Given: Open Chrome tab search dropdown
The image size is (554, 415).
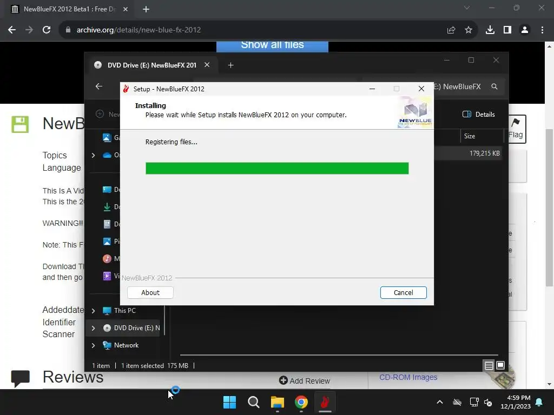Looking at the screenshot, I should coord(467,8).
